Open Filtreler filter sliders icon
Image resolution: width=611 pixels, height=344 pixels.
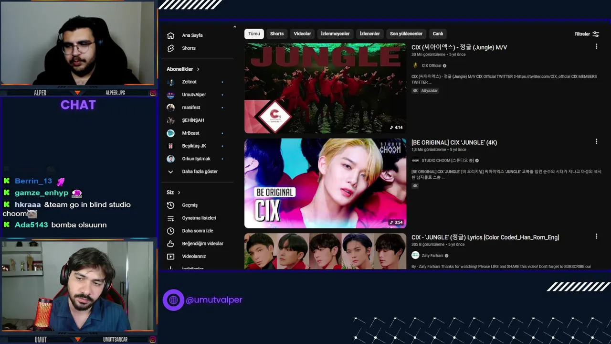[596, 34]
